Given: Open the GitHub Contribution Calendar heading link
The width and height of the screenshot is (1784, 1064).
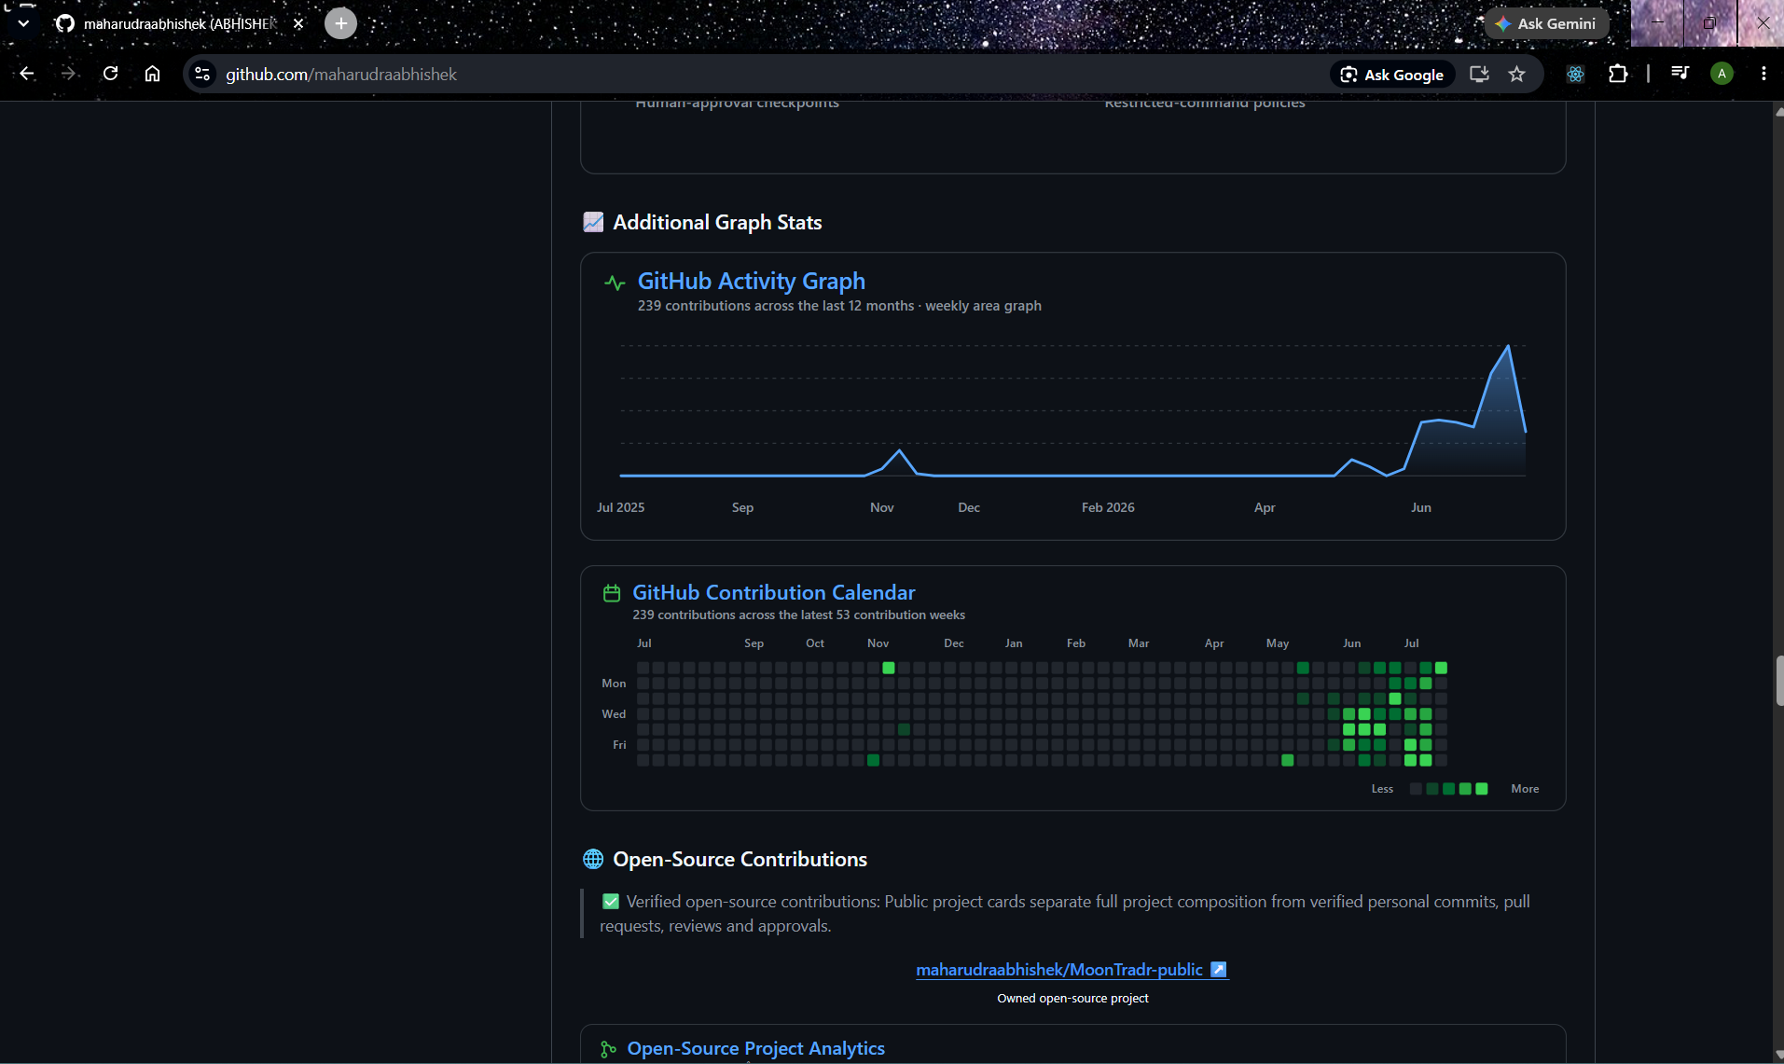Looking at the screenshot, I should (x=773, y=592).
